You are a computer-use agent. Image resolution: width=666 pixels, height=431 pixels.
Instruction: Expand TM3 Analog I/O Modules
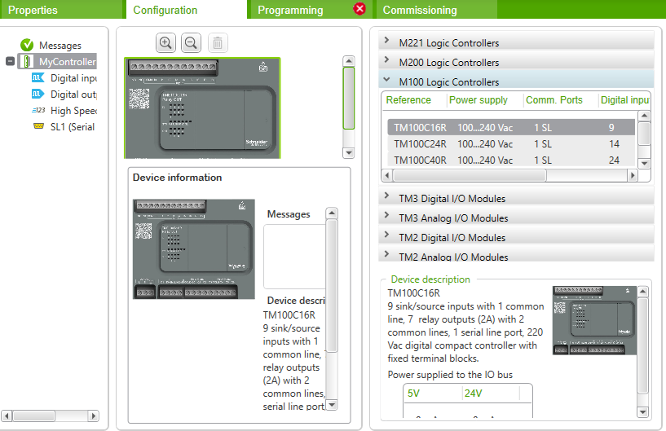tap(386, 215)
